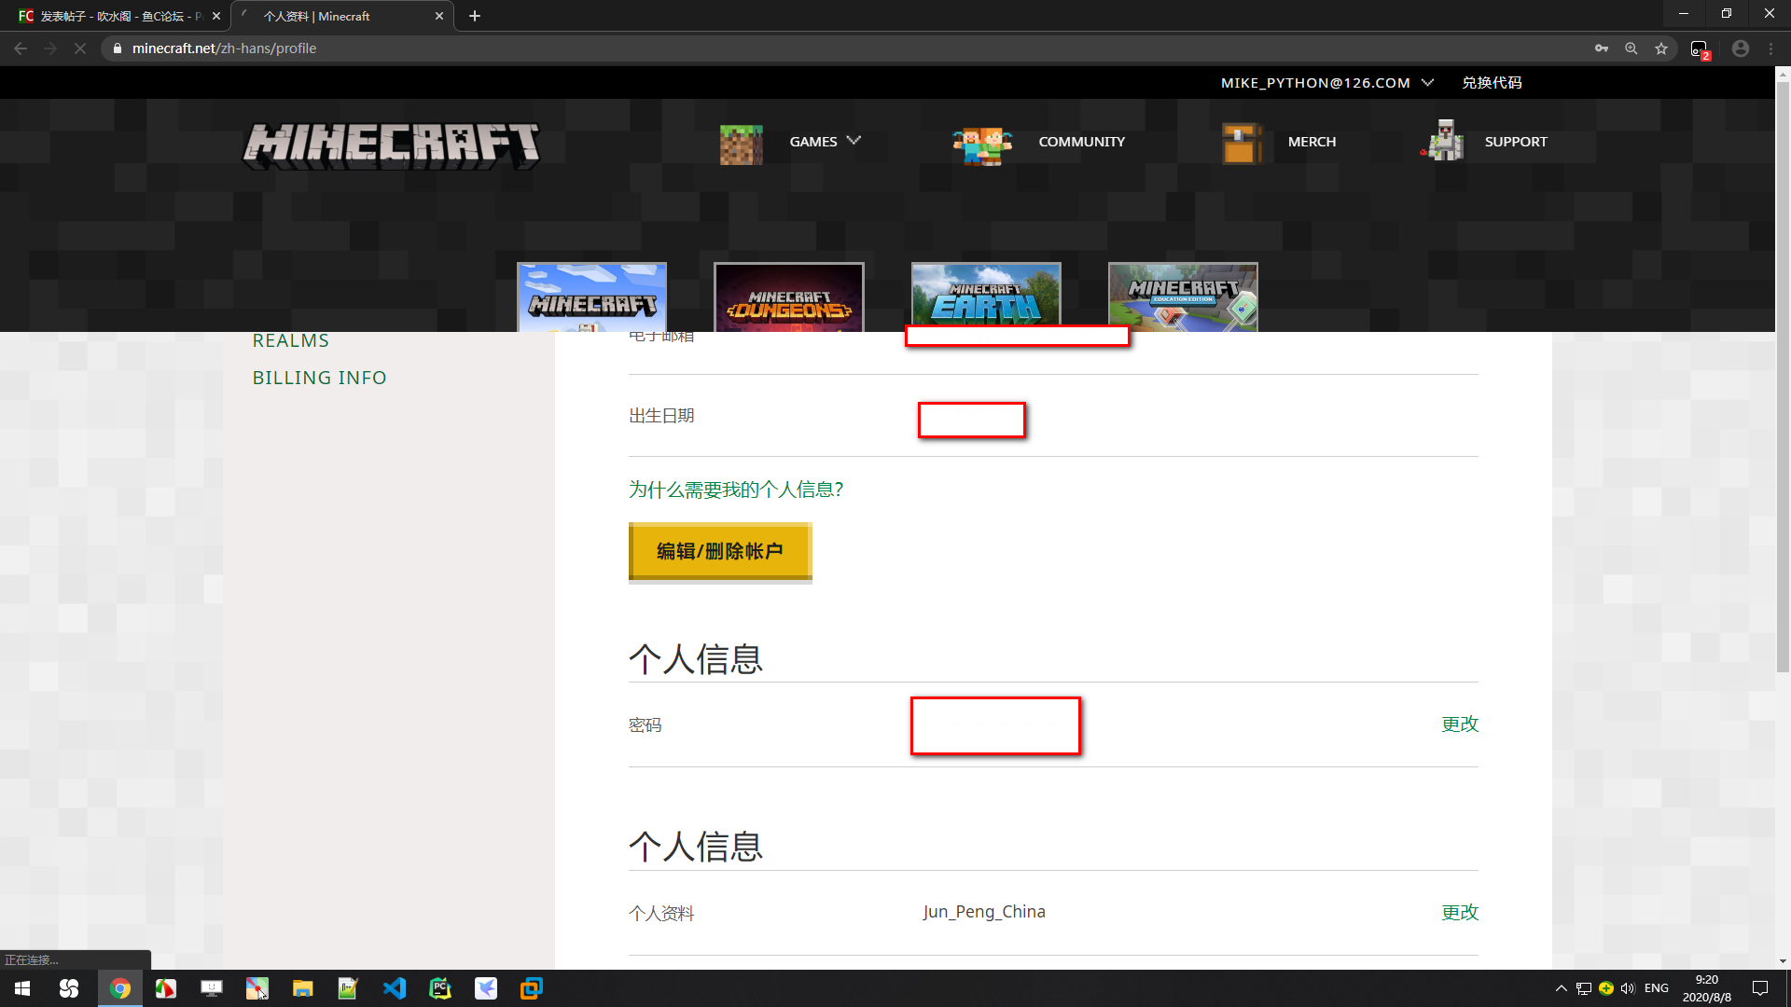The width and height of the screenshot is (1791, 1007).
Task: Open the SUPPORT menu item
Action: pyautogui.click(x=1516, y=142)
